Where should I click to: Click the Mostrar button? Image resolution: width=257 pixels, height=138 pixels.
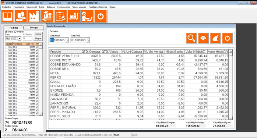pyautogui.click(x=38, y=34)
